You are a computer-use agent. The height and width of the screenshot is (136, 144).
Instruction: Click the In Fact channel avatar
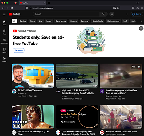click(x=58, y=91)
